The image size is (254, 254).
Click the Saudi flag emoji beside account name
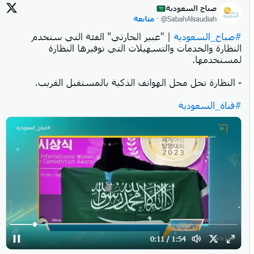[x=161, y=9]
